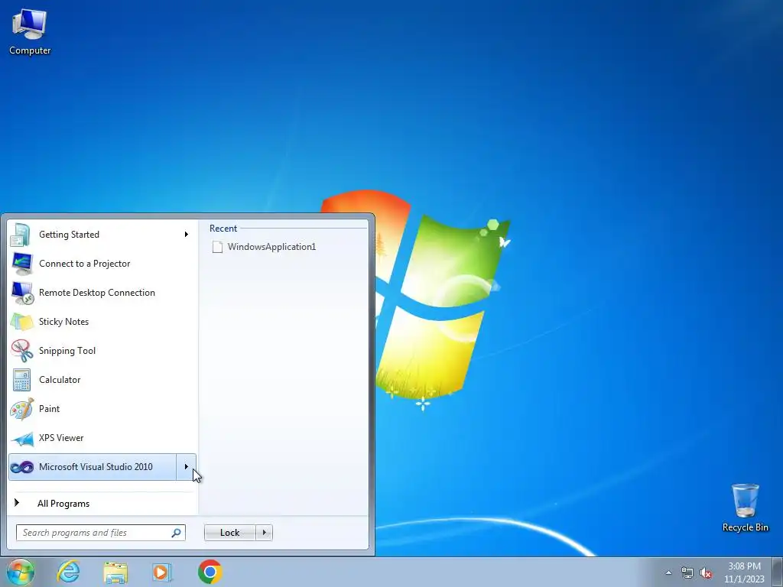This screenshot has height=587, width=783.
Task: Expand All Programs arrow
Action: pos(17,503)
